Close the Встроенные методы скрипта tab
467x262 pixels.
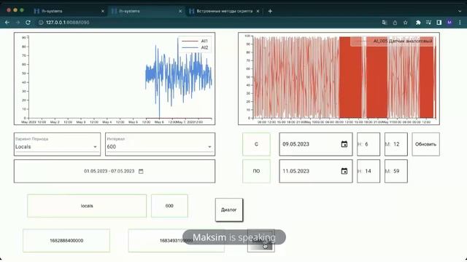click(x=258, y=11)
